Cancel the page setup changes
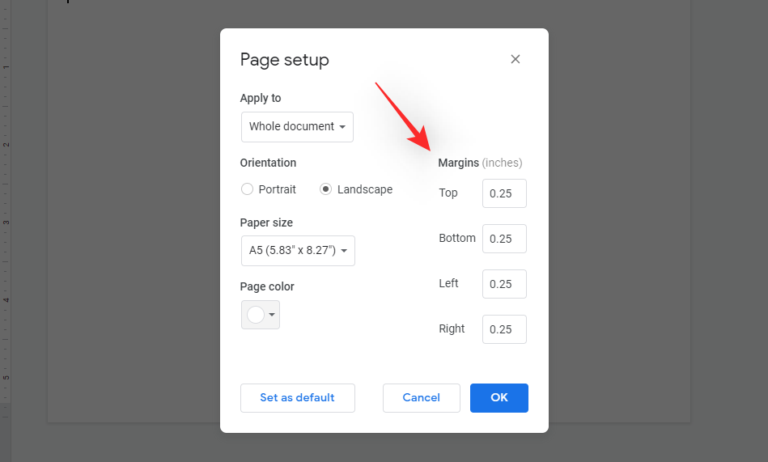The image size is (768, 462). [x=421, y=398]
